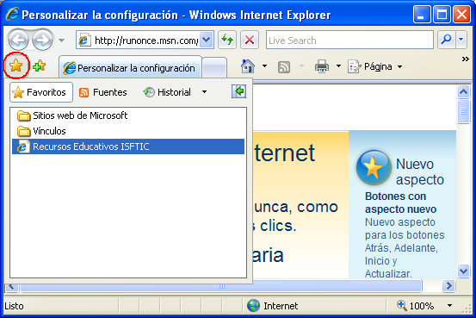The image size is (476, 318).
Task: Open the Historial dropdown arrow
Action: click(x=204, y=92)
